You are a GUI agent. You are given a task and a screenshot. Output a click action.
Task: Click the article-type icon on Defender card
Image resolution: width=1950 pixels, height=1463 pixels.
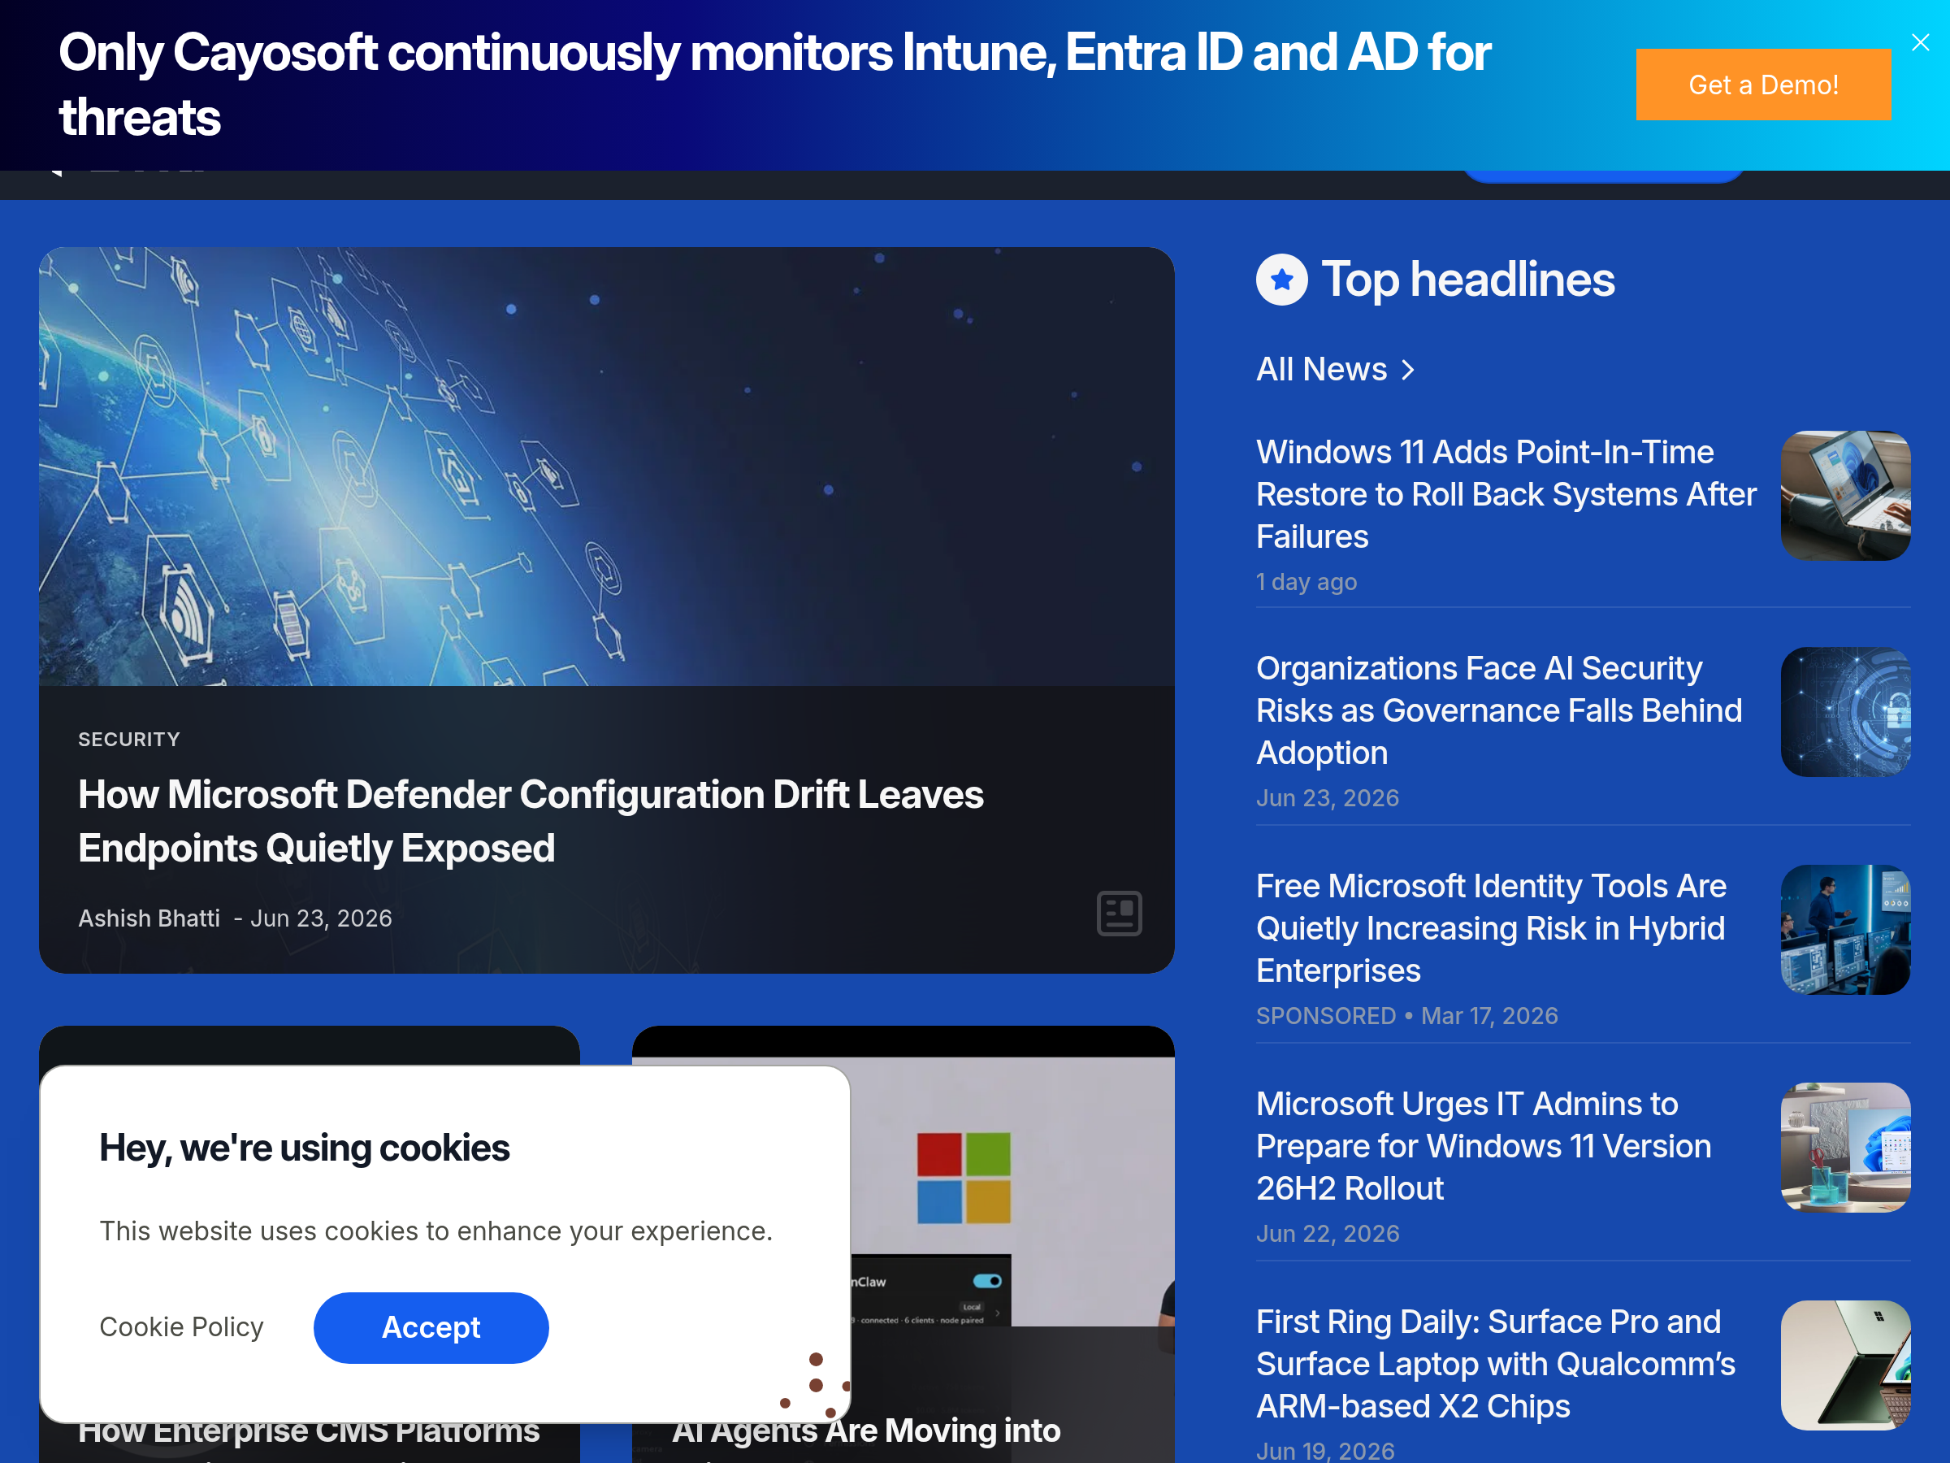[x=1119, y=913]
